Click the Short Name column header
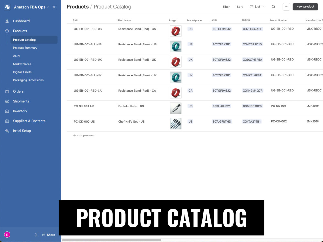323x242 pixels. click(x=124, y=20)
